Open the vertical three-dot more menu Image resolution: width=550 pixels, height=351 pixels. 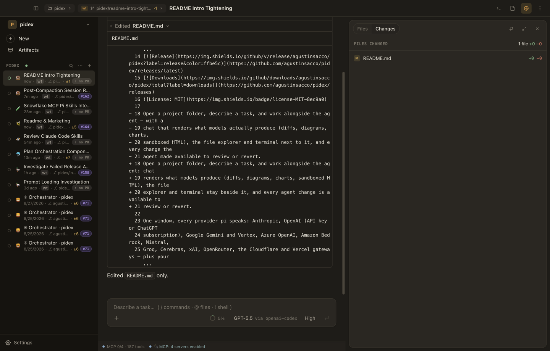pos(540,8)
